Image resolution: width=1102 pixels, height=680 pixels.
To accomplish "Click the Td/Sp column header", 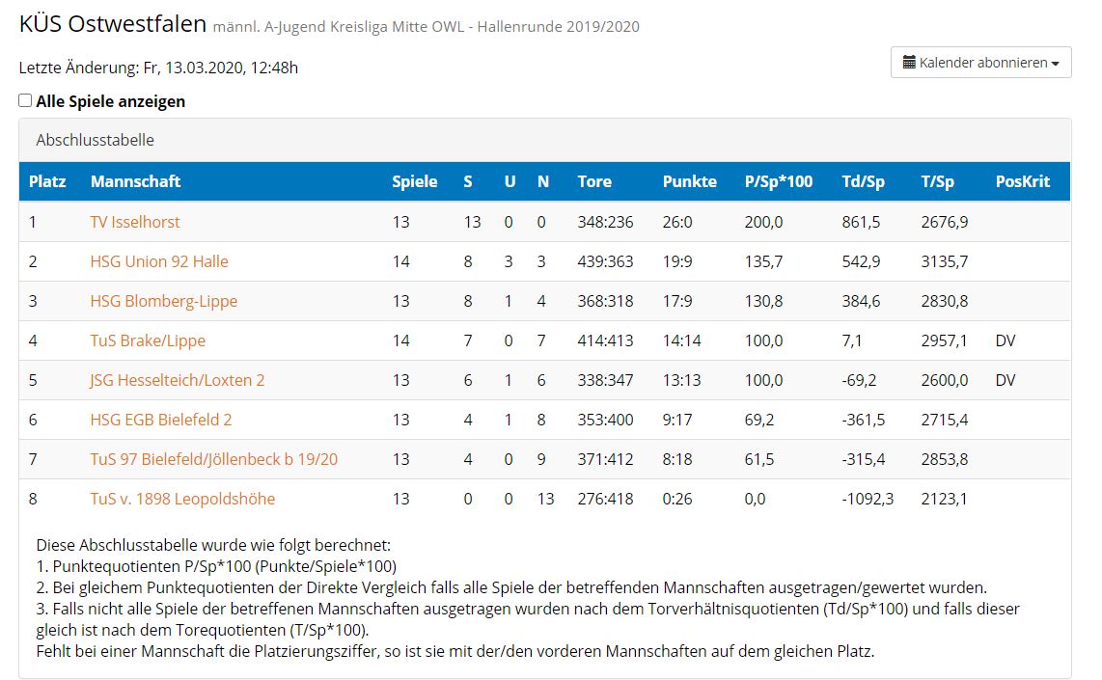I will (863, 181).
